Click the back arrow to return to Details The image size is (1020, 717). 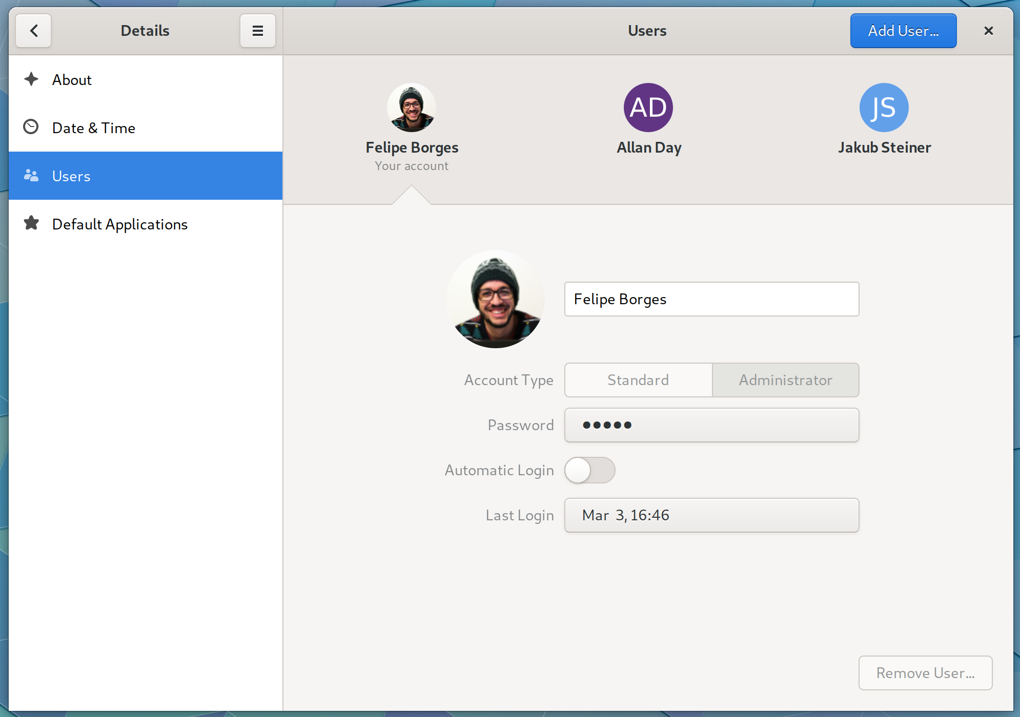pos(33,31)
